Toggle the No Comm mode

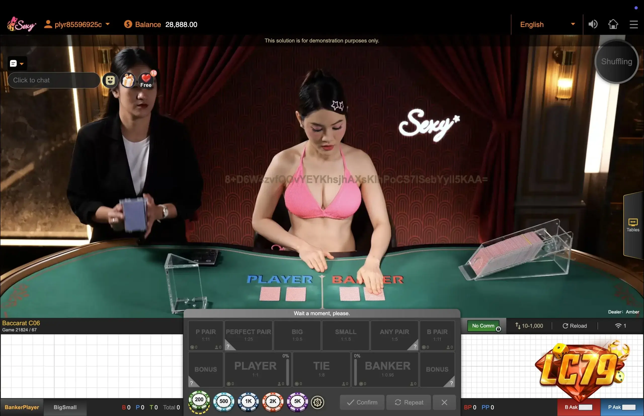[x=484, y=326]
